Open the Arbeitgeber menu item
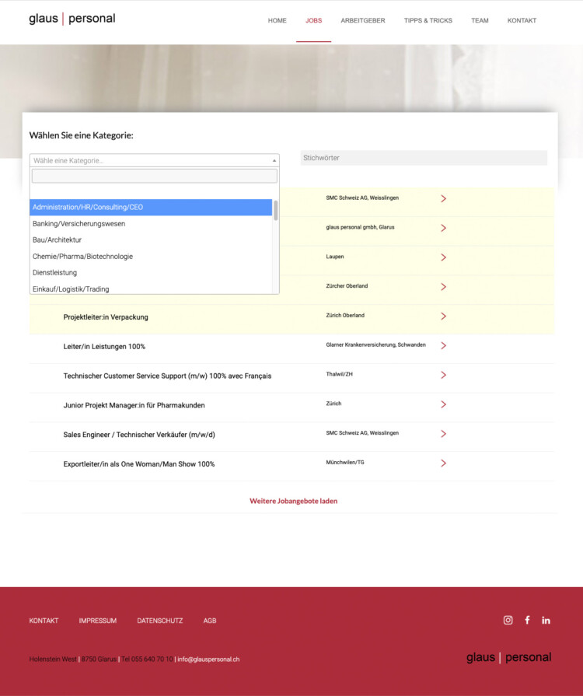 362,21
